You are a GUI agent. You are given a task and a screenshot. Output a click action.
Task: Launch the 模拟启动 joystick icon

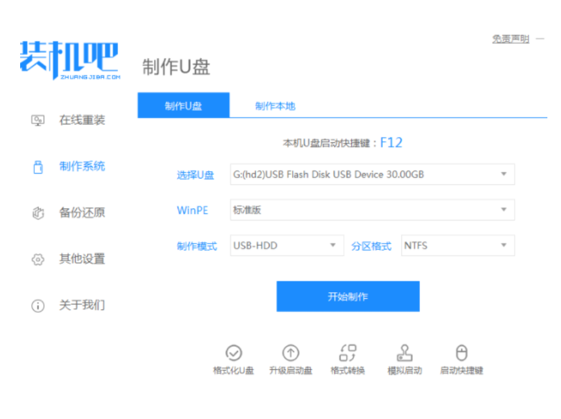point(405,353)
